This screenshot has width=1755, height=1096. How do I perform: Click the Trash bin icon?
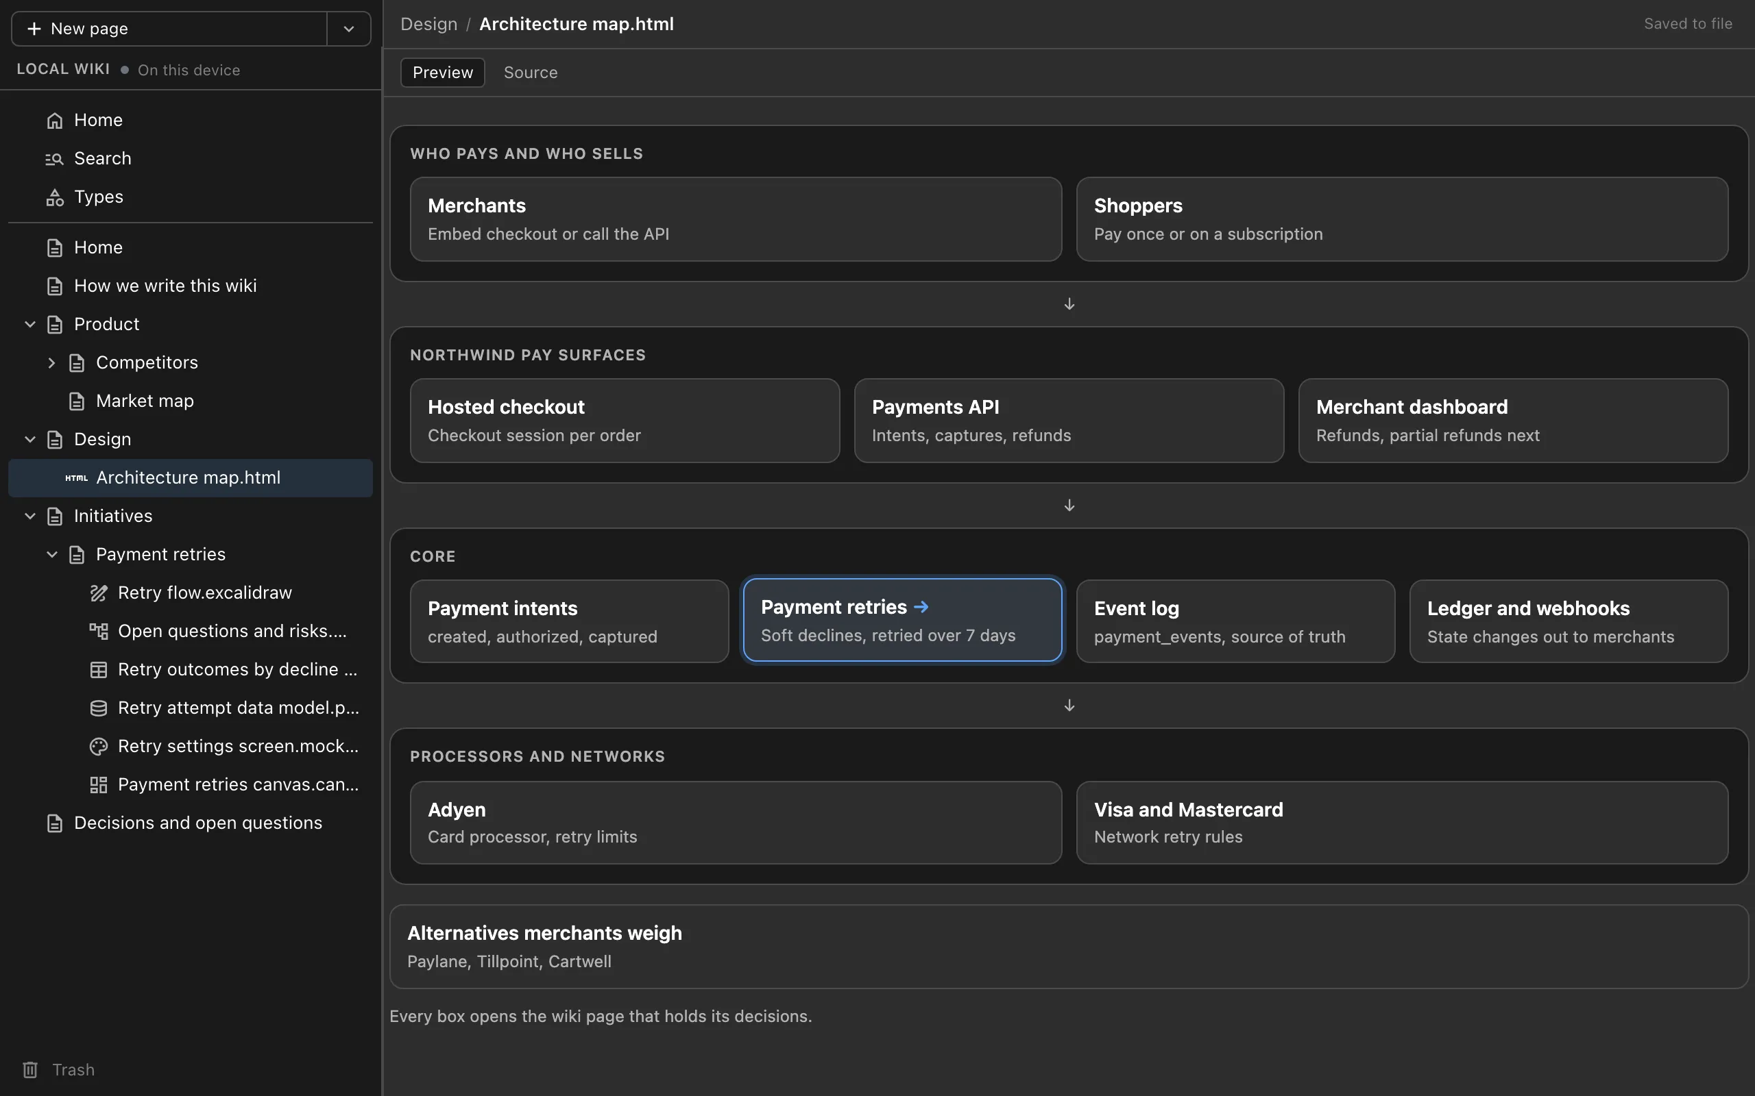click(x=29, y=1070)
